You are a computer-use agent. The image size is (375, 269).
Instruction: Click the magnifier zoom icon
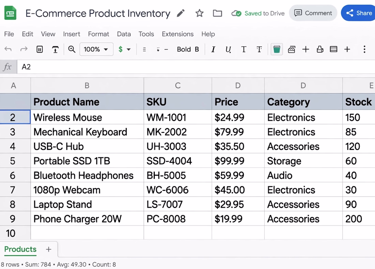click(72, 49)
